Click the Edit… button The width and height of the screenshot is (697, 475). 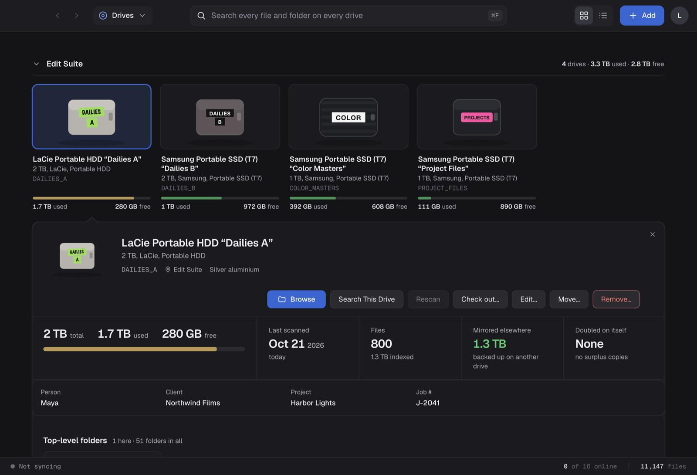(x=528, y=299)
